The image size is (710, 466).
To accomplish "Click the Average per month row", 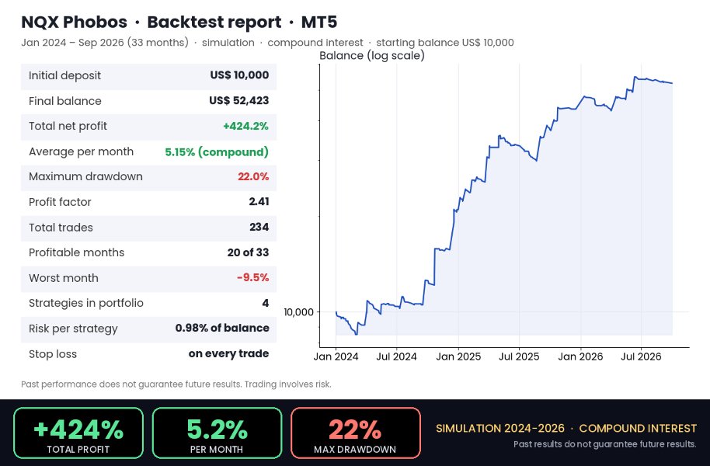I will coord(148,151).
